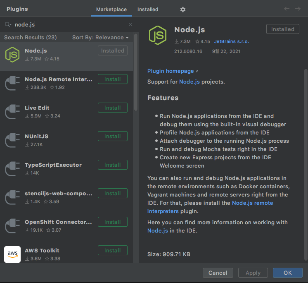308x283 pixels.
Task: Click the Node.js plugin icon in results list
Action: pyautogui.click(x=12, y=55)
